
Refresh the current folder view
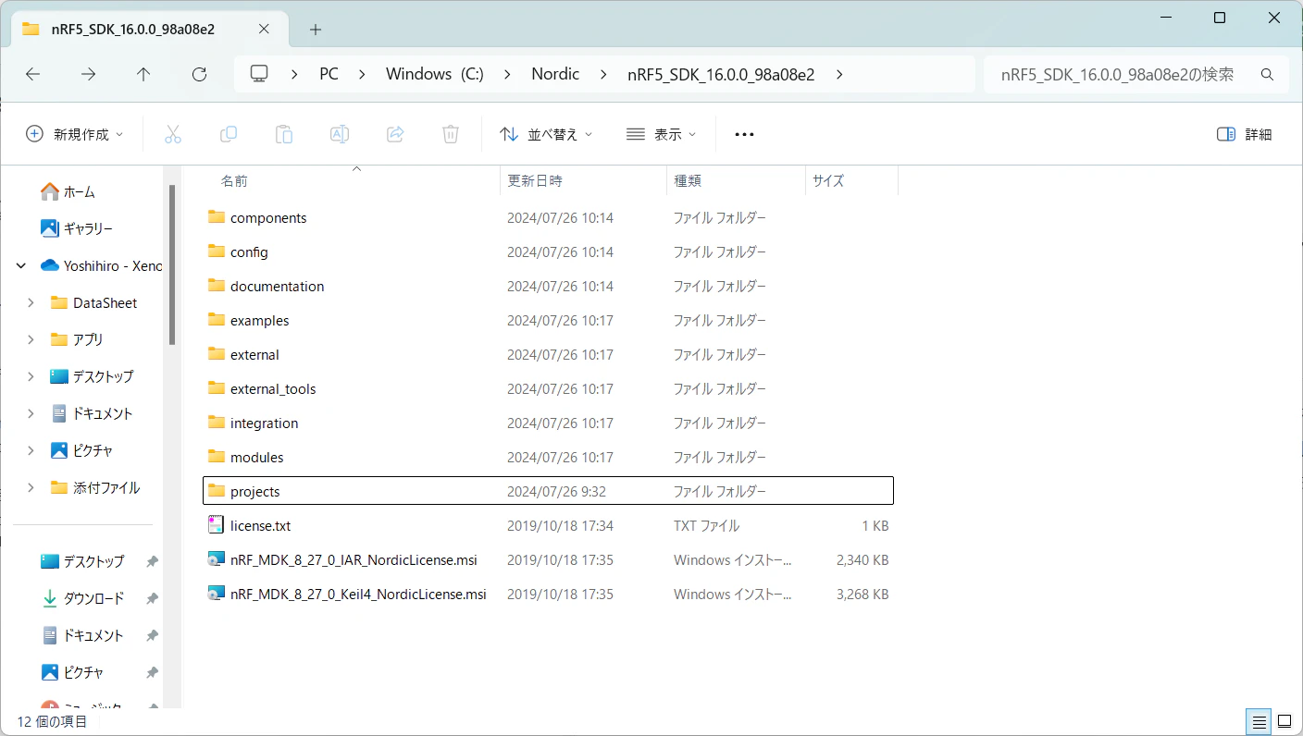pos(199,75)
